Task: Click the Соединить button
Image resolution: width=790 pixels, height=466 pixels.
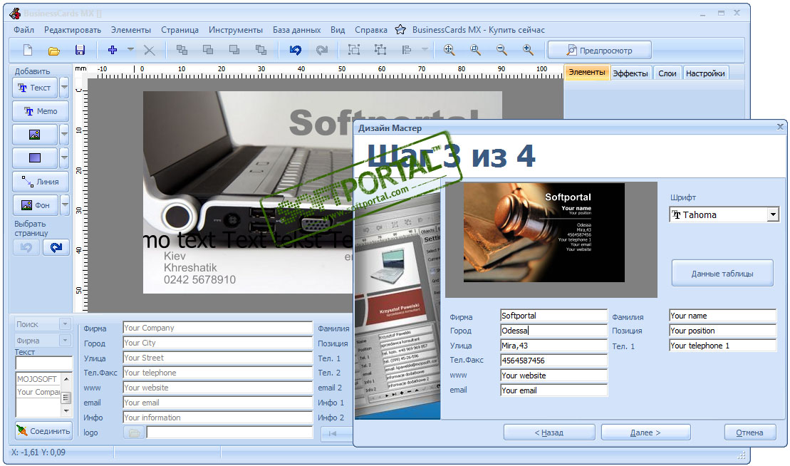Action: 44,431
